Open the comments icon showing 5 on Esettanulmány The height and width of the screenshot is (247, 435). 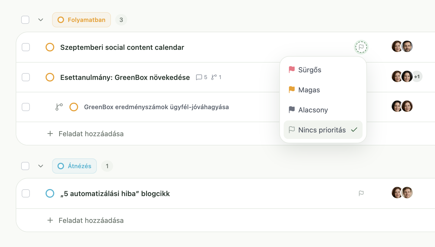coord(201,77)
